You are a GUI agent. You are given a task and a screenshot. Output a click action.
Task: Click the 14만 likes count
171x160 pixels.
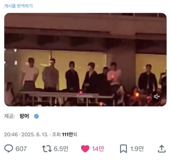pos(98,149)
